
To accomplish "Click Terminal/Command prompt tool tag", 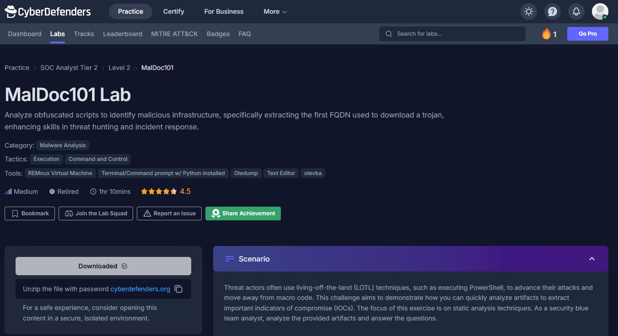I will coord(163,173).
